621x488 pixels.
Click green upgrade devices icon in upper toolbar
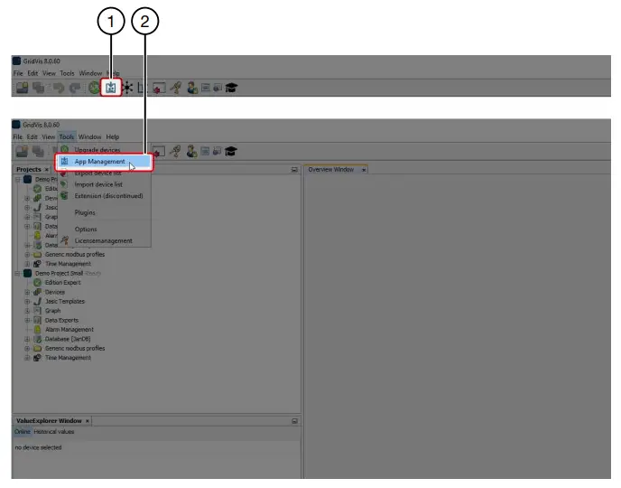(94, 88)
